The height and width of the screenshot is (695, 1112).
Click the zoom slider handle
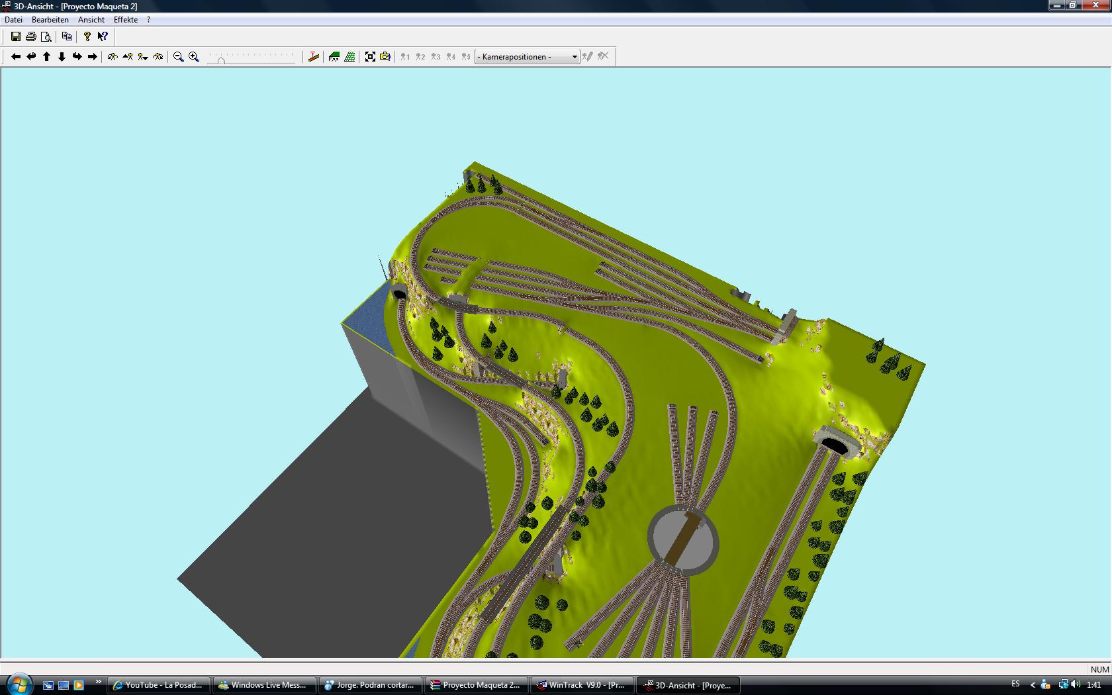coord(221,60)
